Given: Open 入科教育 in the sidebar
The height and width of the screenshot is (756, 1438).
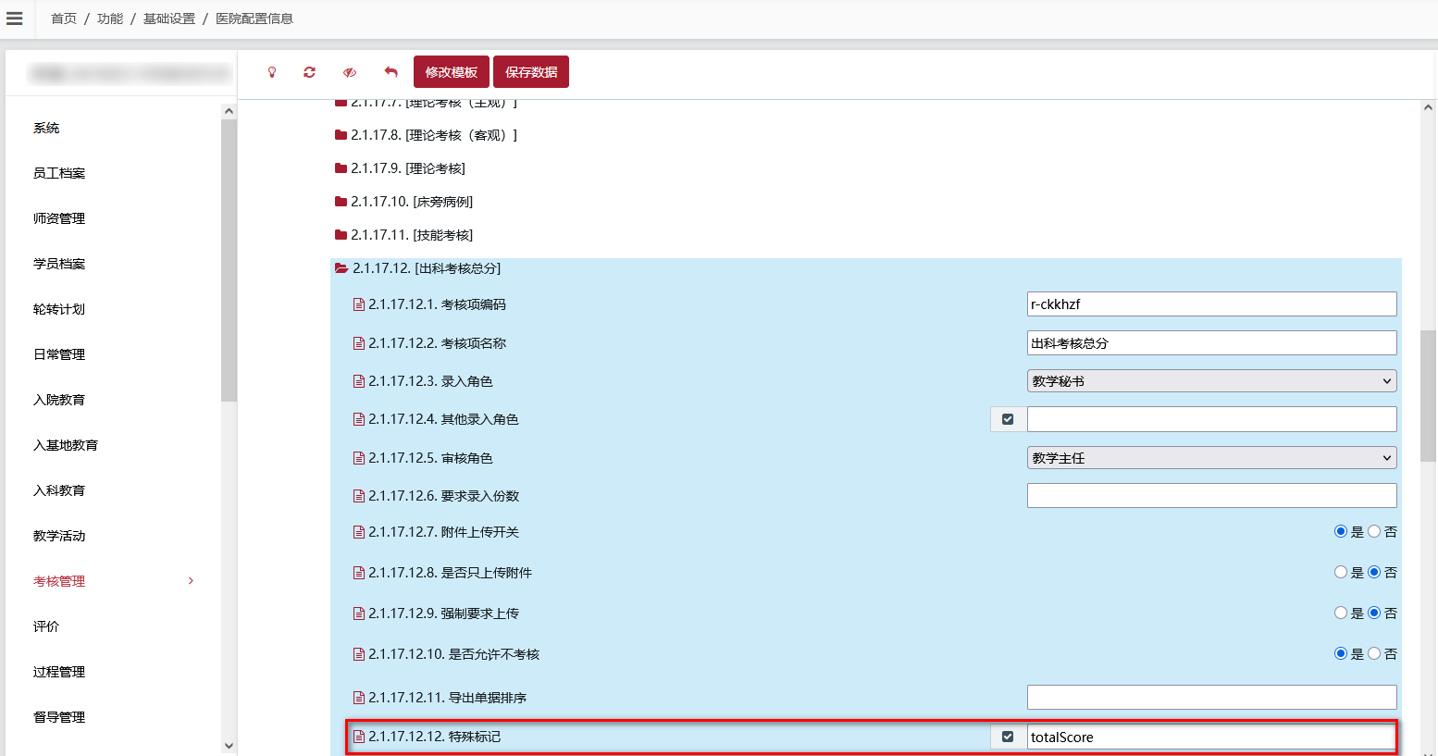Looking at the screenshot, I should click(59, 490).
